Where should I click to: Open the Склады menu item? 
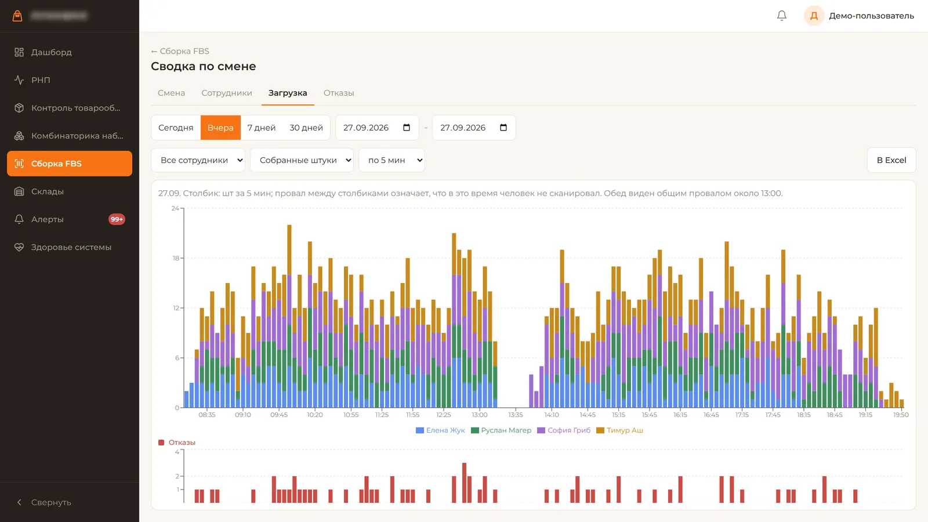[70, 191]
